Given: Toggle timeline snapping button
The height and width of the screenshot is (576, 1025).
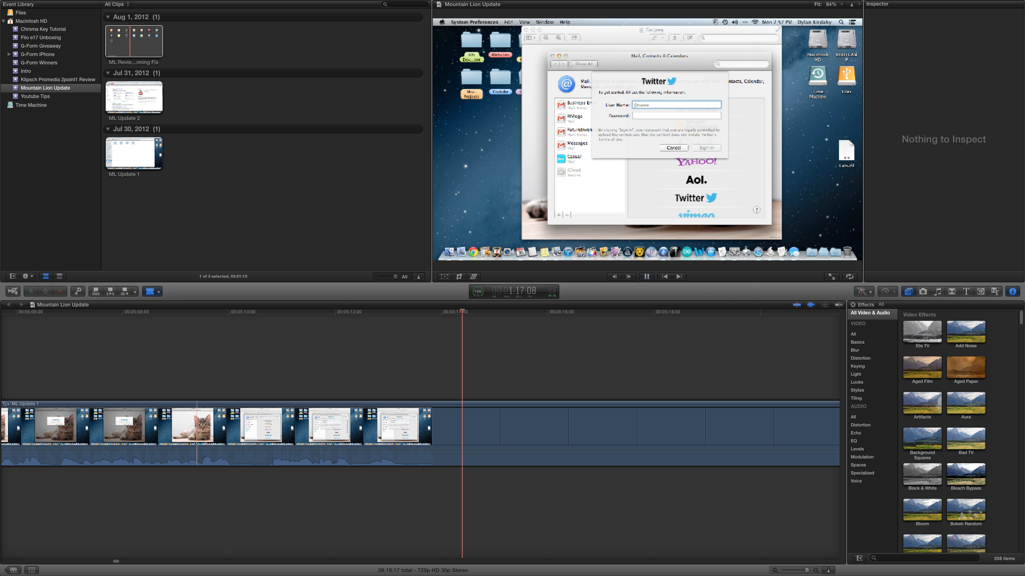Looking at the screenshot, I should [x=839, y=305].
